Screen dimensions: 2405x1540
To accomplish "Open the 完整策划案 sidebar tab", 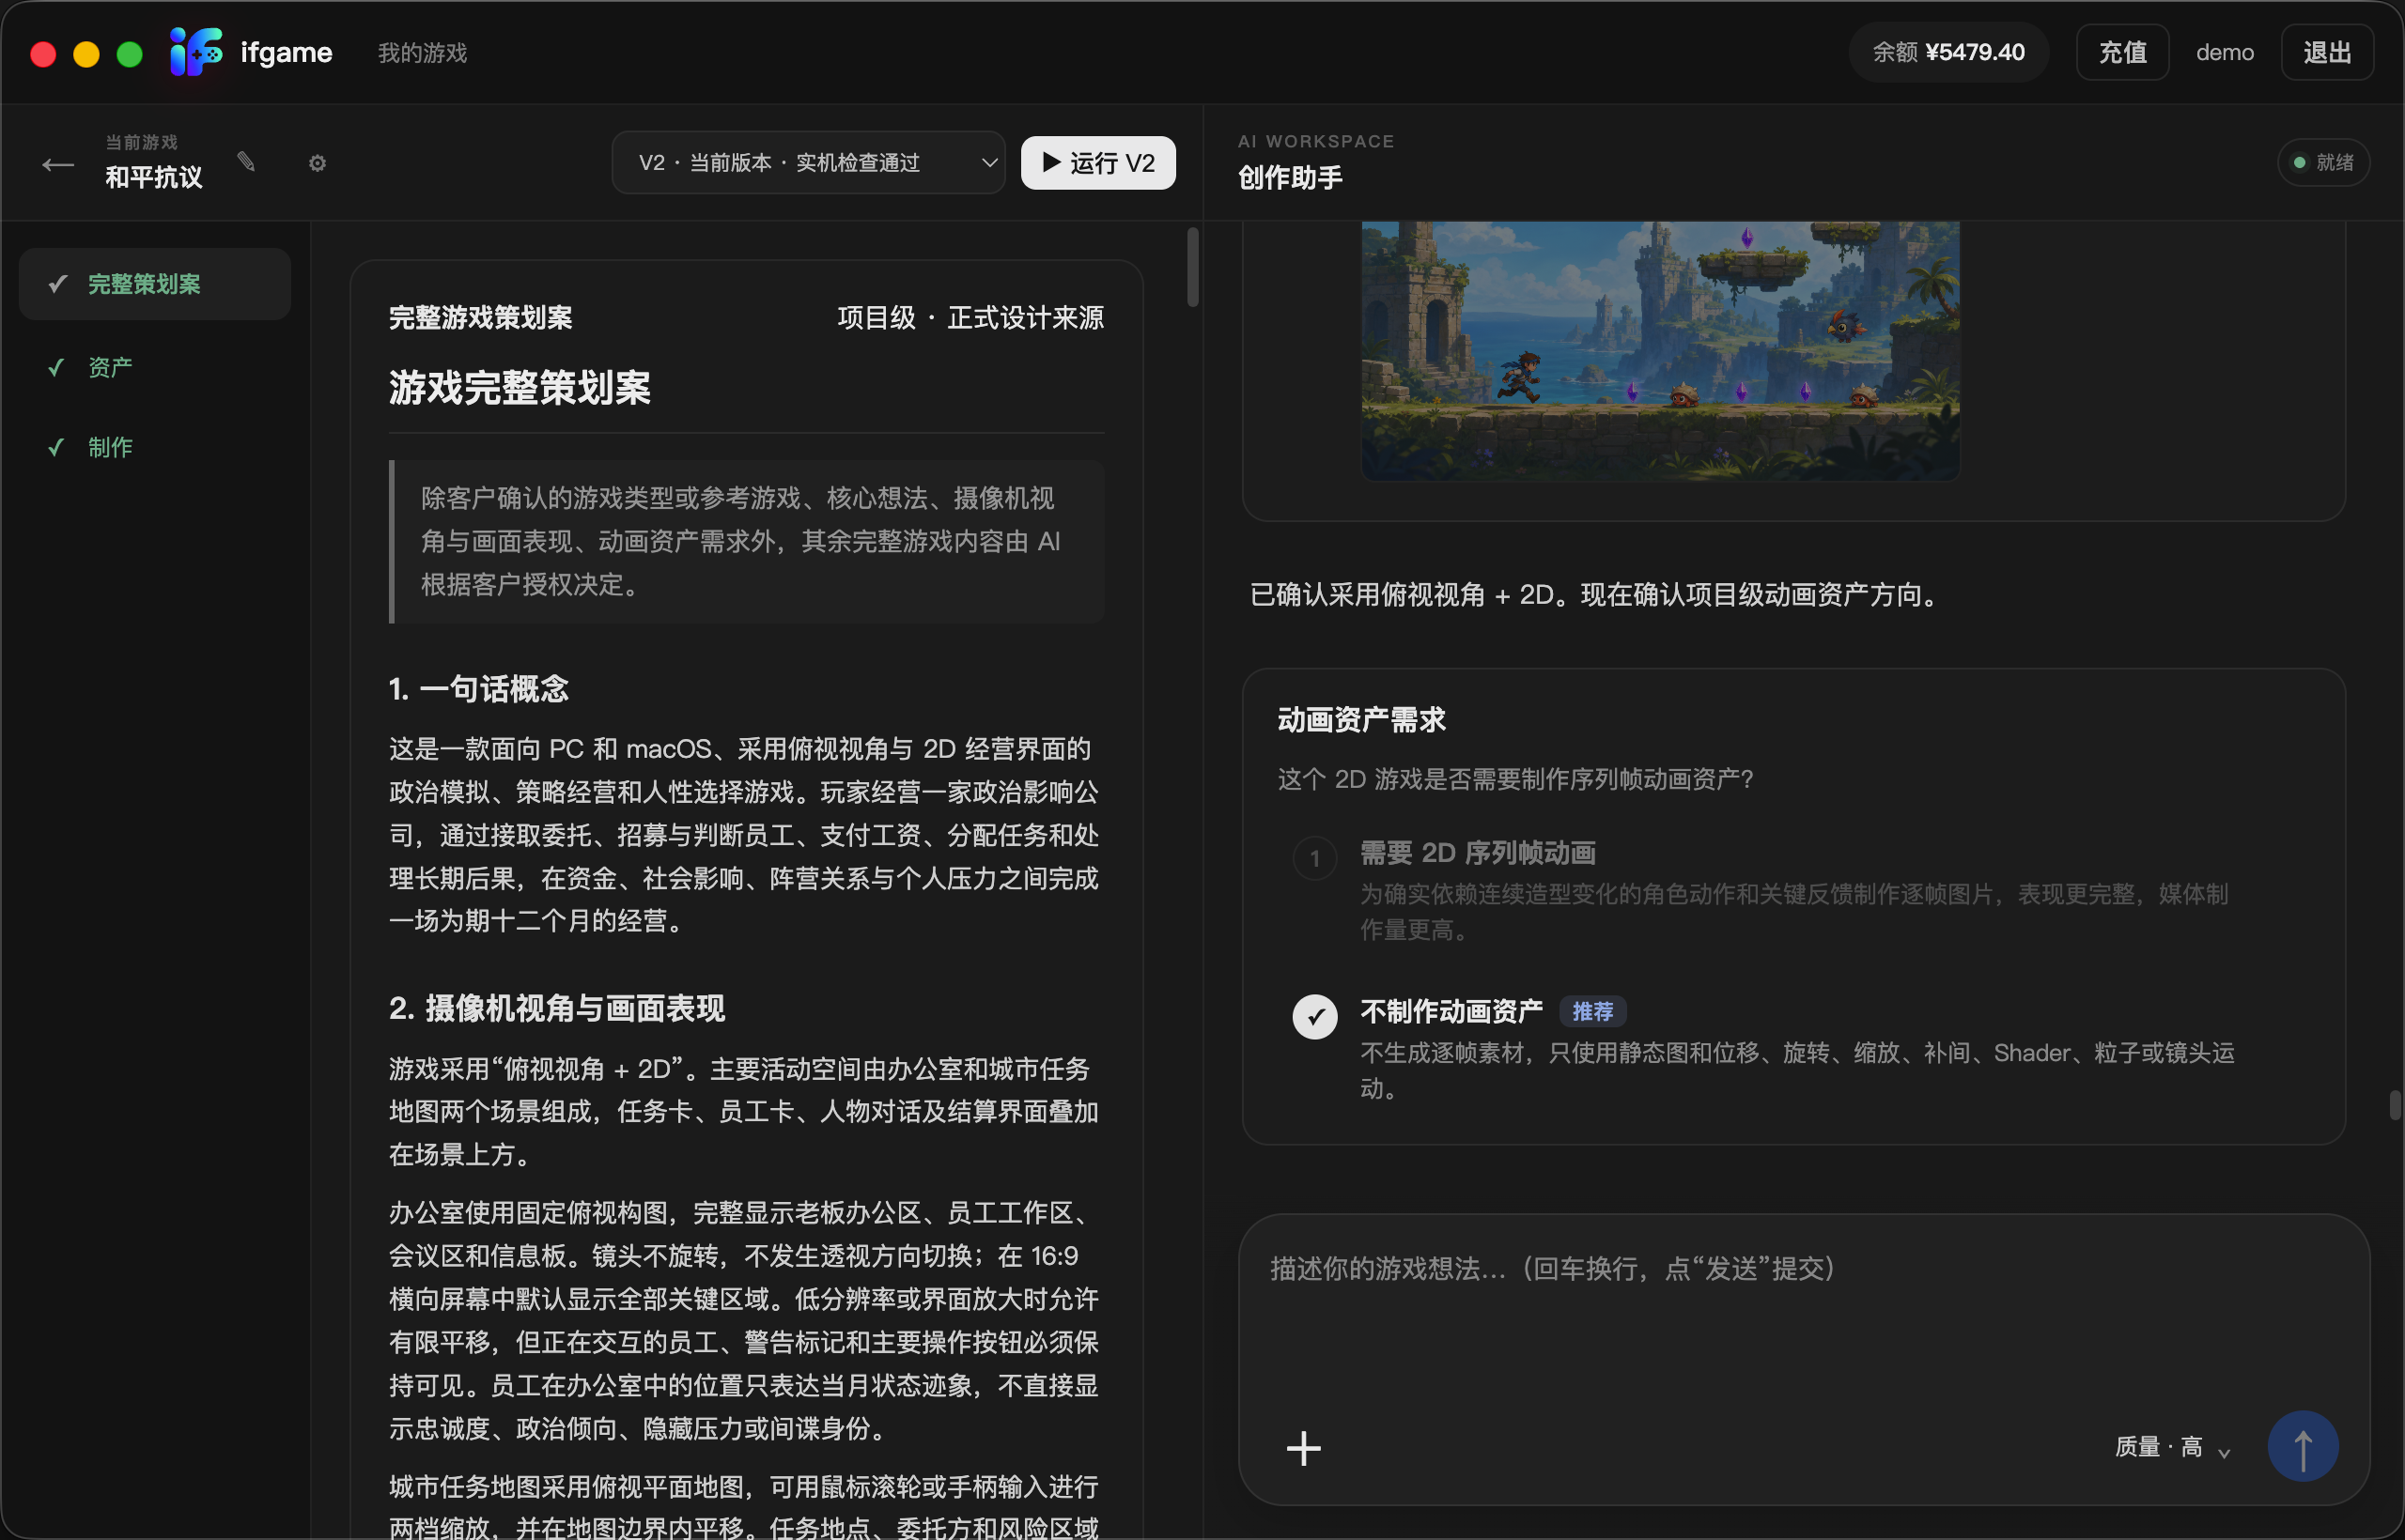I will tap(155, 284).
